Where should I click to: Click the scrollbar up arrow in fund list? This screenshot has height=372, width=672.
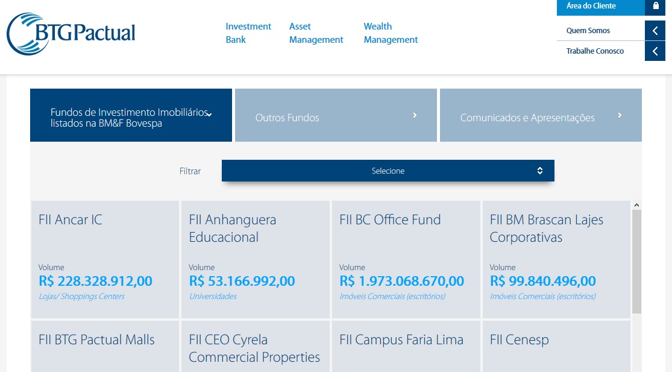(x=637, y=206)
